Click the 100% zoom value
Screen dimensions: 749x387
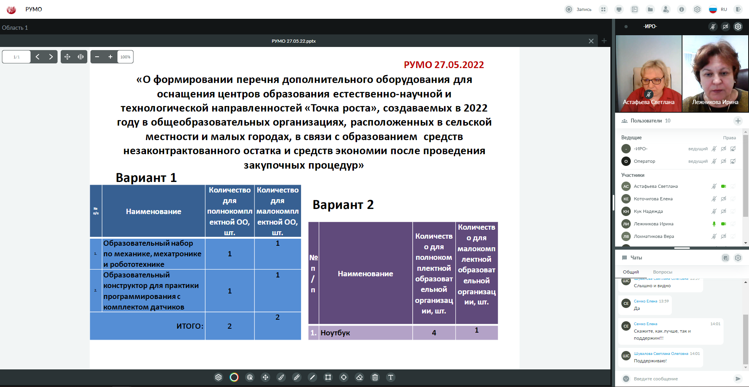pos(125,57)
